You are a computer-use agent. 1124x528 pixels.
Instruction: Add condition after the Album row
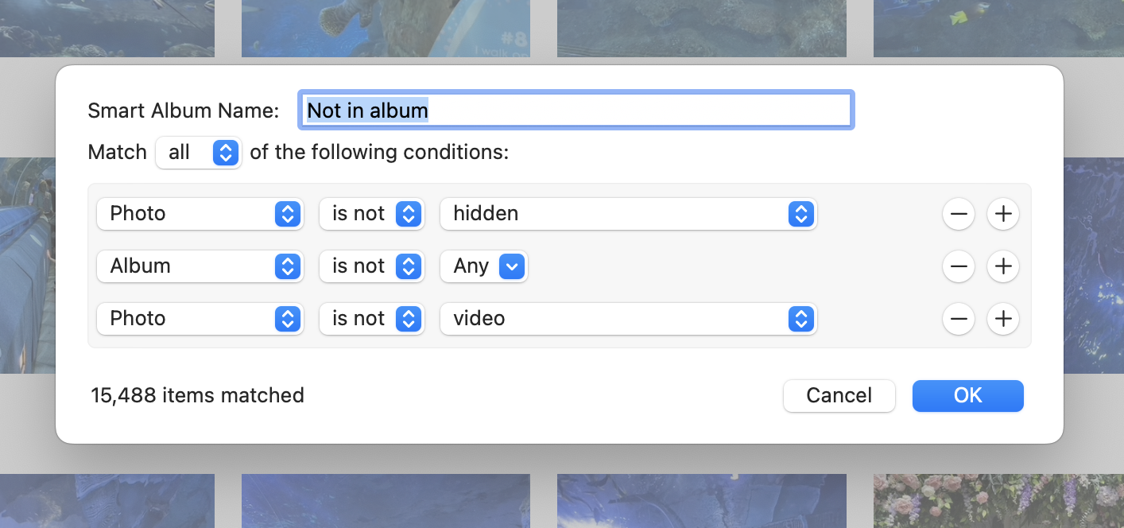[x=1003, y=266]
